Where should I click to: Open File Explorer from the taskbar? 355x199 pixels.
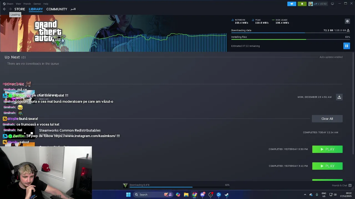186,195
